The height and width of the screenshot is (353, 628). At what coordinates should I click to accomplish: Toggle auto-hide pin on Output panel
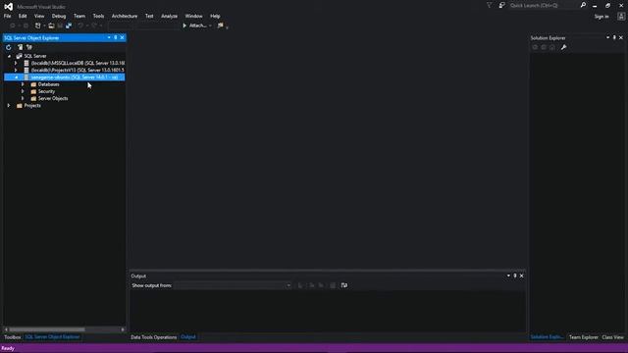[515, 276]
